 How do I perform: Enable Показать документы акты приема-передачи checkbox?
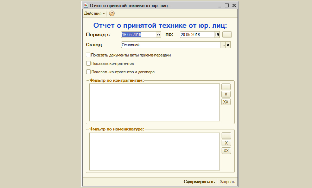click(88, 55)
